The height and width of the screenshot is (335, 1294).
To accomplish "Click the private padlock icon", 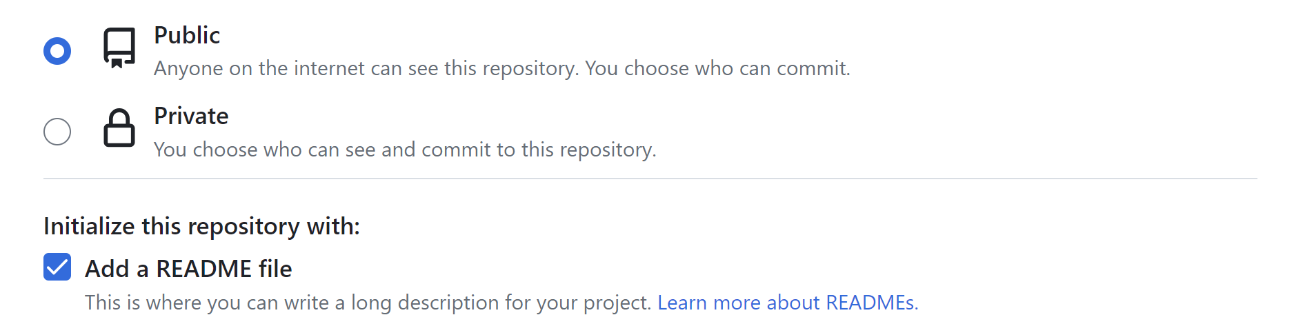I will (119, 128).
